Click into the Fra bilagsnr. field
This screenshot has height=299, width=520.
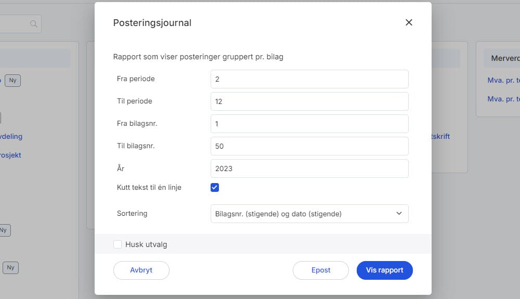point(309,124)
